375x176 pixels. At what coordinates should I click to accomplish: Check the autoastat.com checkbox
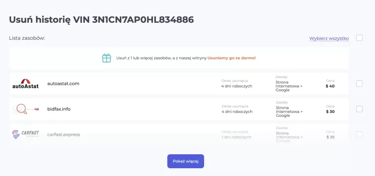pos(359,83)
